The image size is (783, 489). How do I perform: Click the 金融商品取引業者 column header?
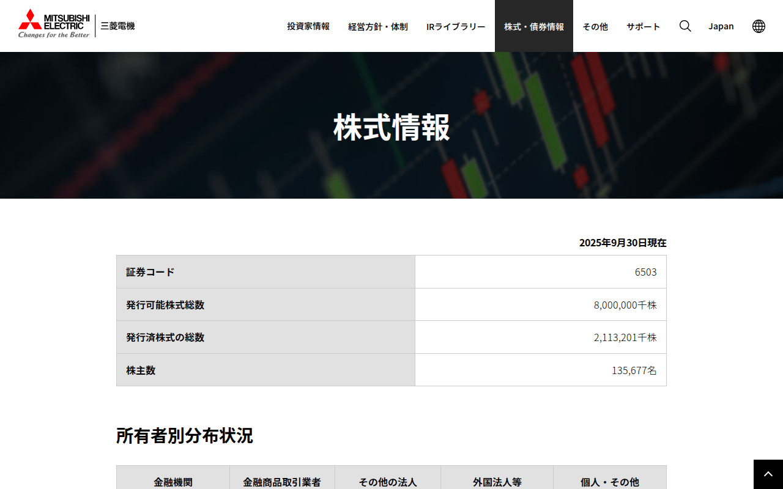pyautogui.click(x=282, y=482)
